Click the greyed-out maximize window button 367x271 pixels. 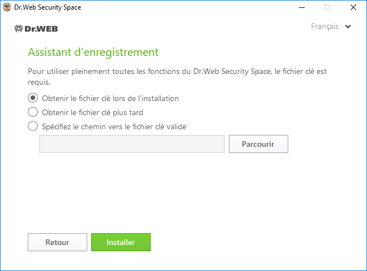(x=327, y=7)
